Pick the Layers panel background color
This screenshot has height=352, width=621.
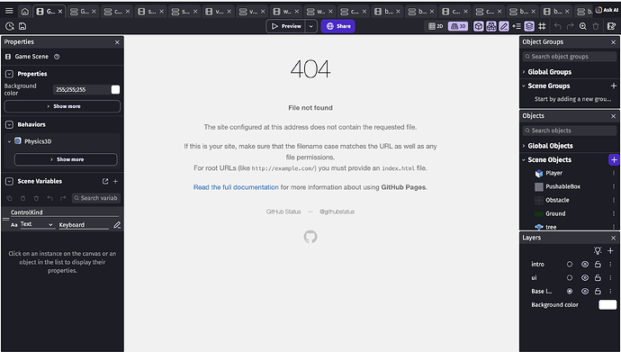click(x=607, y=304)
